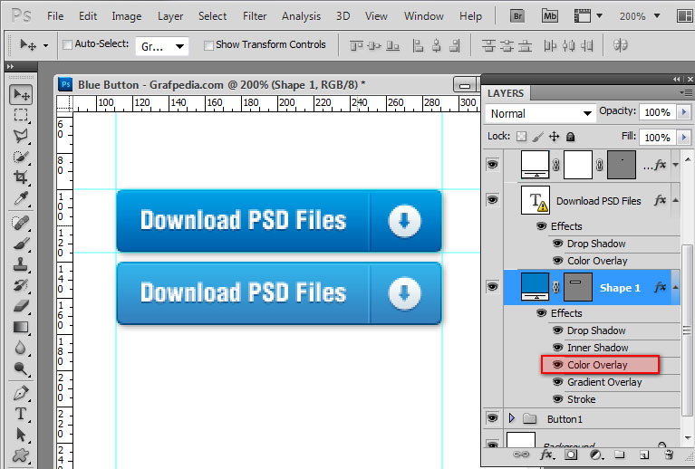The width and height of the screenshot is (695, 469).
Task: Delete layer with trash icon
Action: click(669, 455)
